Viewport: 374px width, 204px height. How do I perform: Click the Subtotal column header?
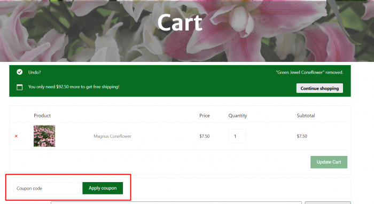click(306, 115)
